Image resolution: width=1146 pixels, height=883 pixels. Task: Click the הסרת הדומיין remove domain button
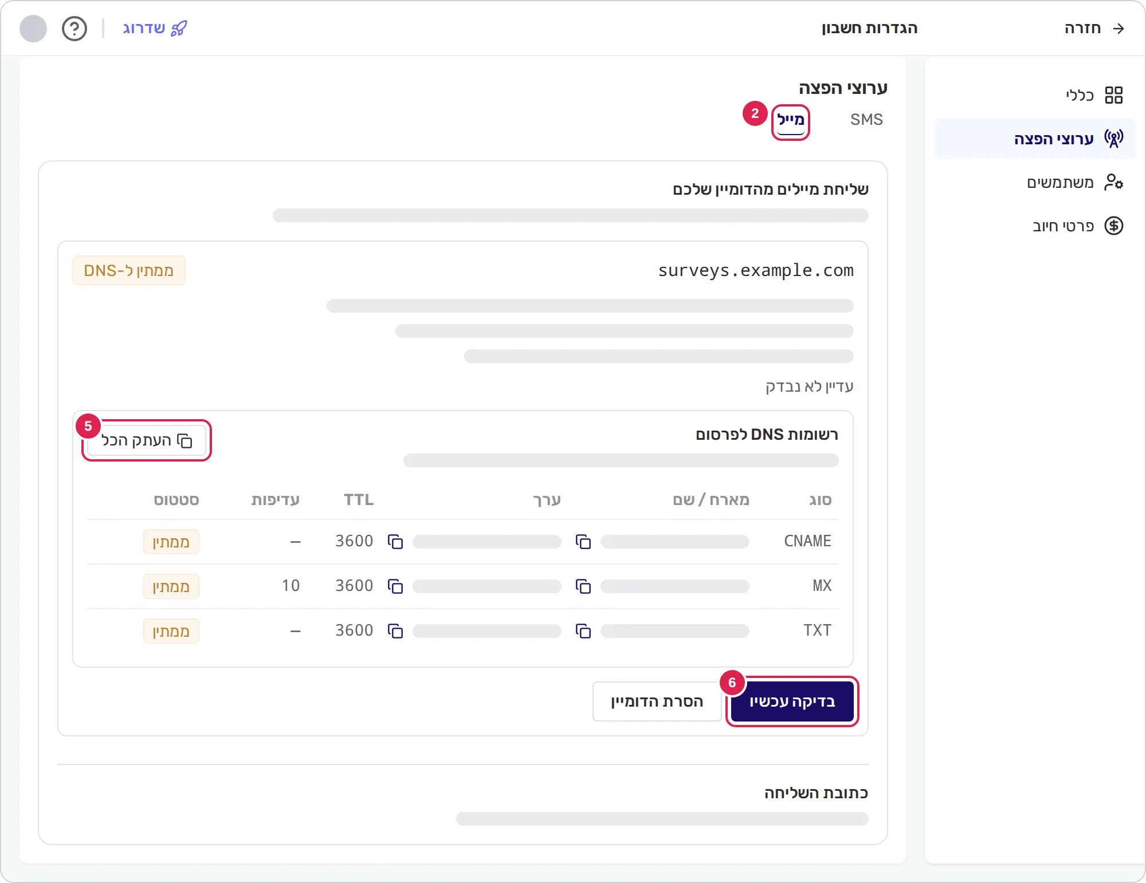click(x=657, y=701)
